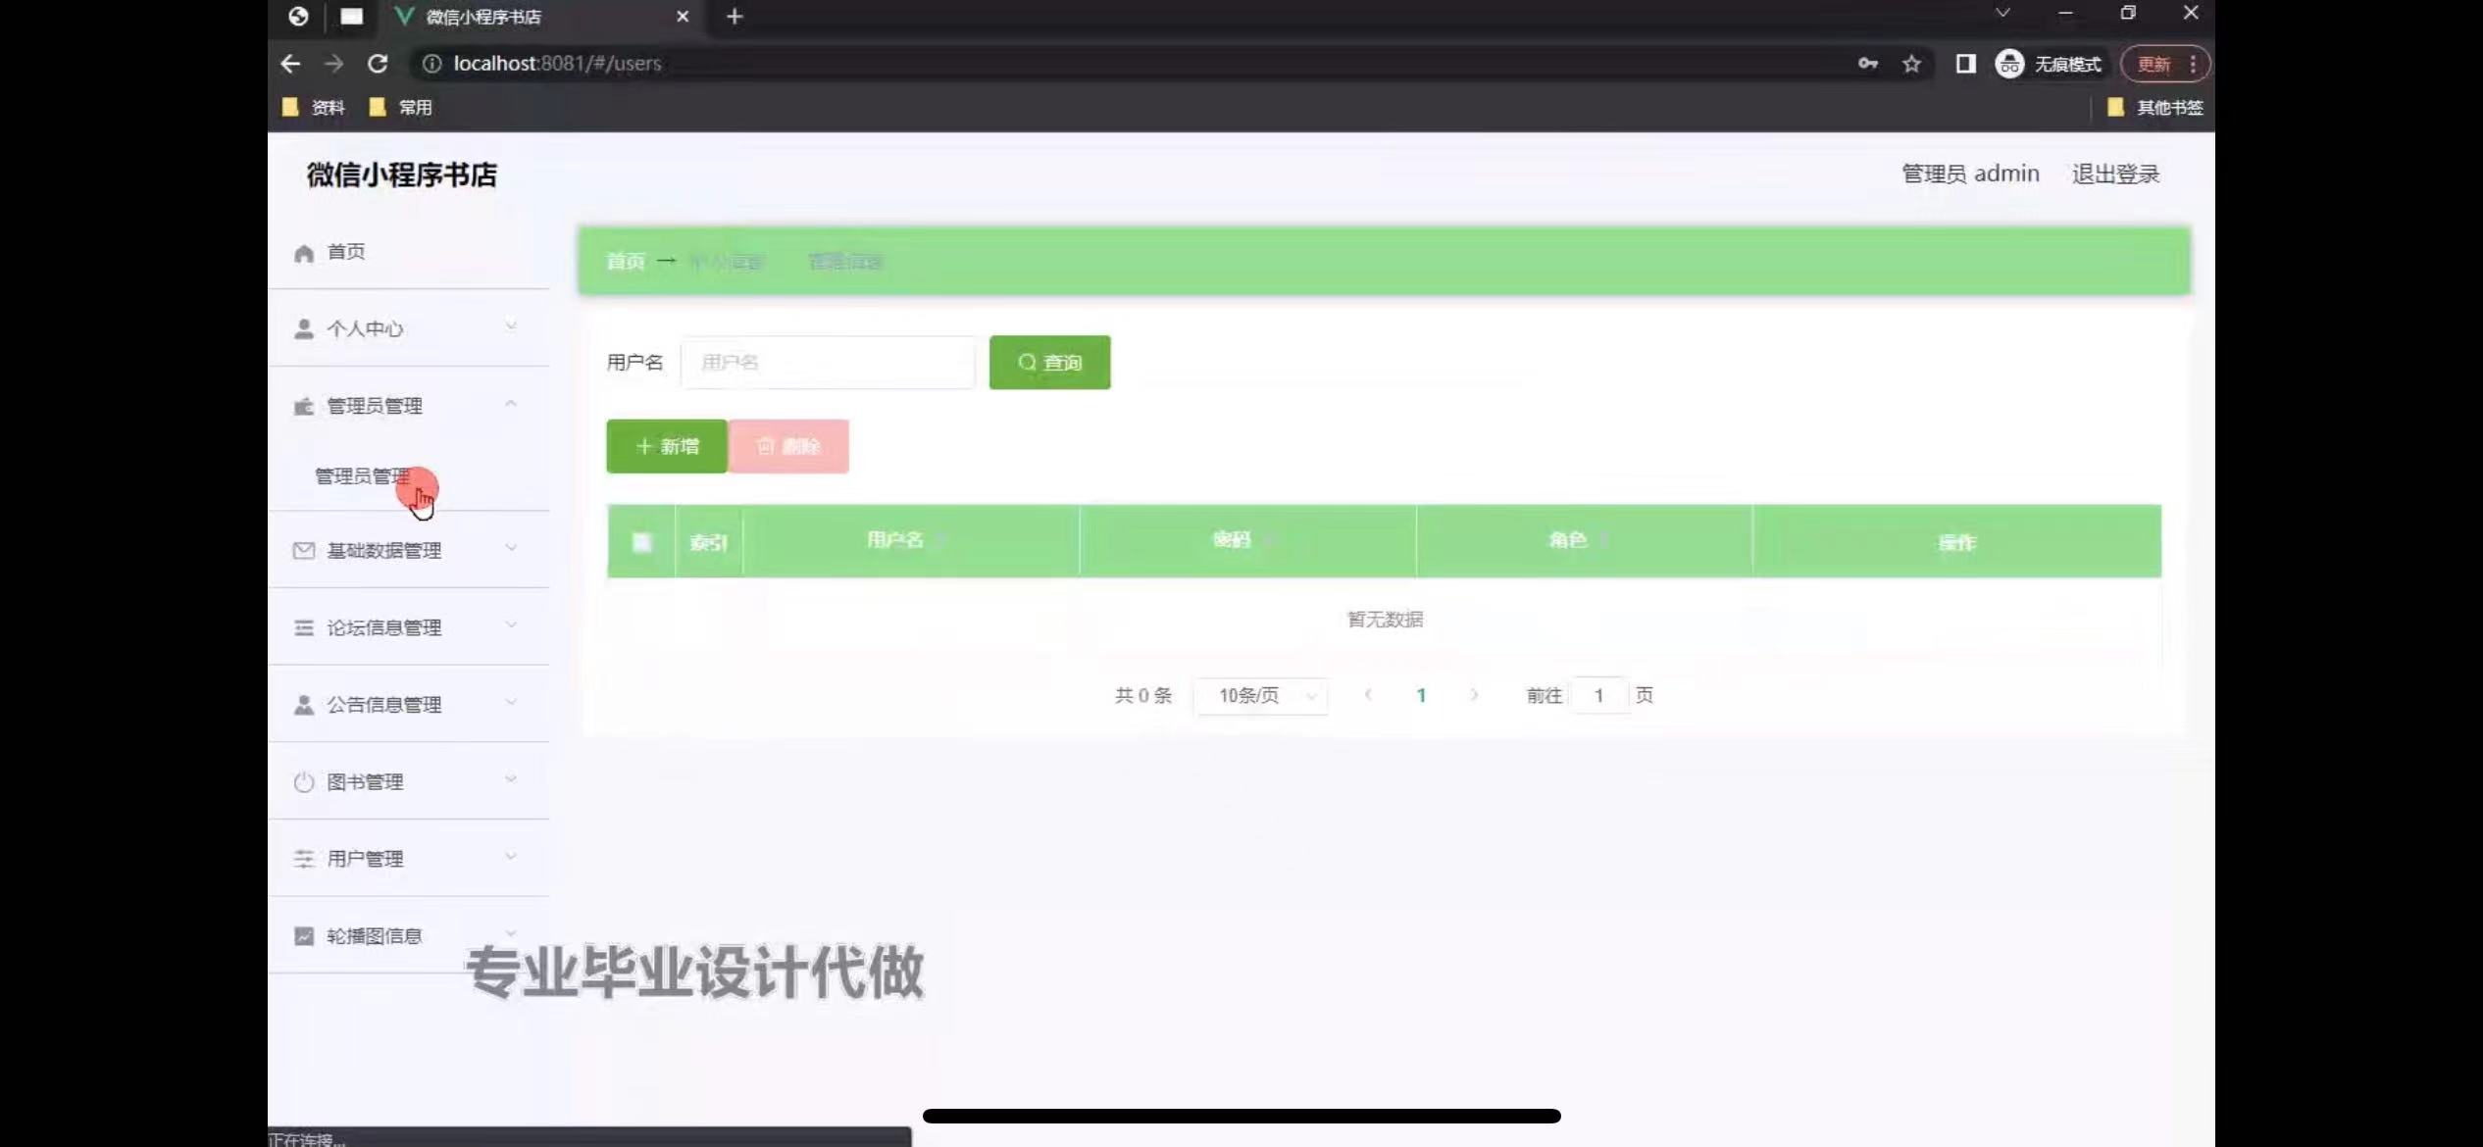This screenshot has height=1147, width=2483.
Task: Click the 共 0 条 total count text
Action: 1142,696
